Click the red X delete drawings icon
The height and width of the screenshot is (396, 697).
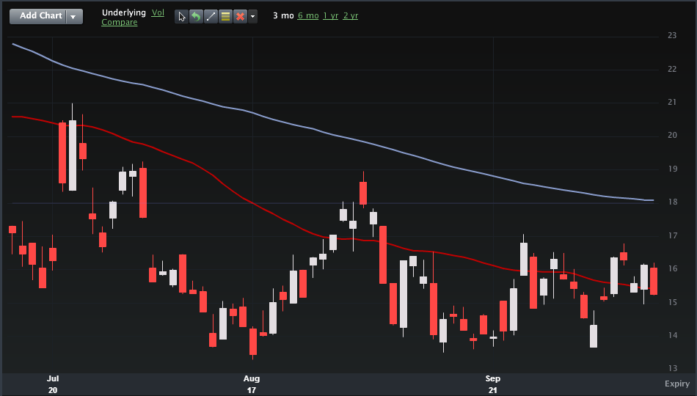coord(240,16)
